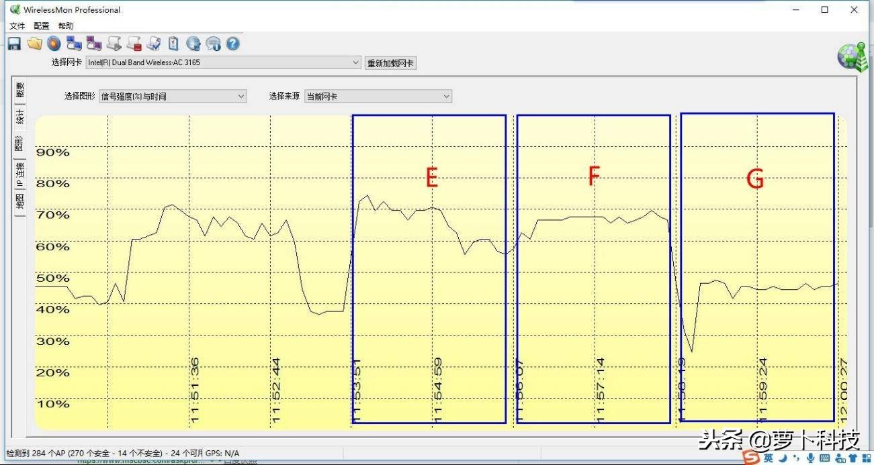This screenshot has width=874, height=465.
Task: Open file using yellow folder icon
Action: pyautogui.click(x=34, y=44)
